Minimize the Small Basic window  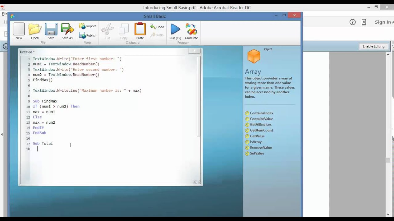coord(275,15)
